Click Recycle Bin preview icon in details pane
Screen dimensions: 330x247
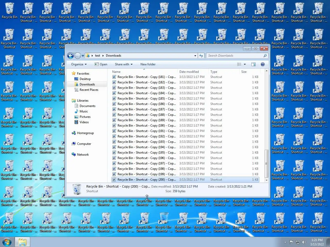(77, 189)
